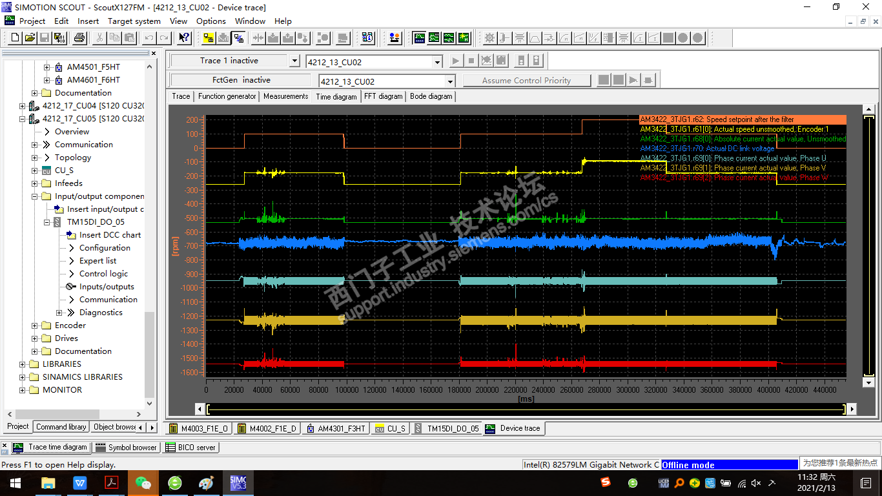This screenshot has height=496, width=882.
Task: Click the Save and compile icon
Action: click(59, 38)
